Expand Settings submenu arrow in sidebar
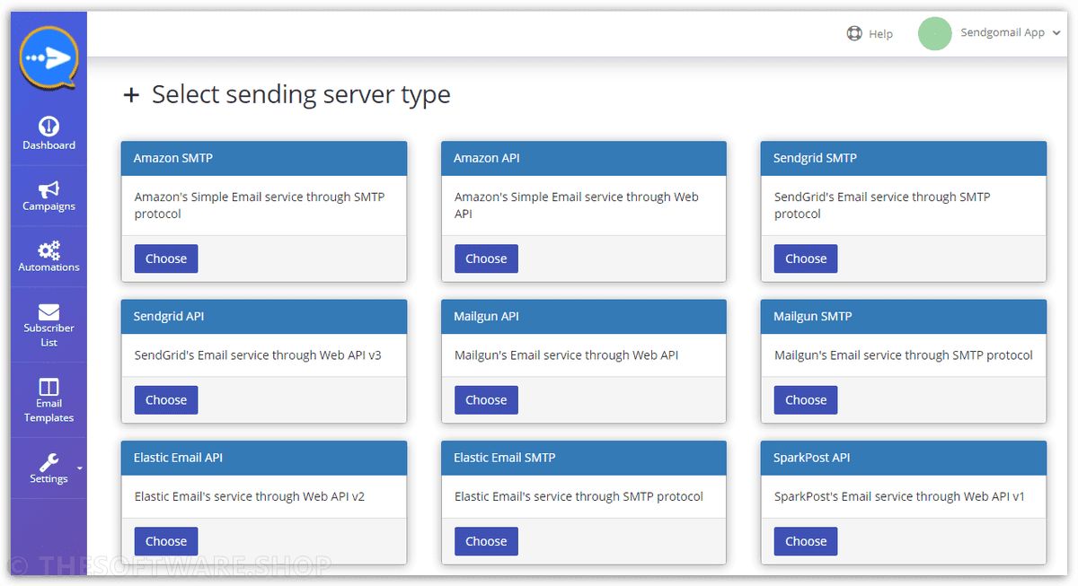Viewport: 1078px width, 586px height. [79, 468]
